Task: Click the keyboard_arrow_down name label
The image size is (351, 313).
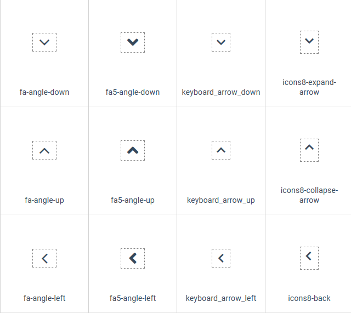Action: pos(221,92)
